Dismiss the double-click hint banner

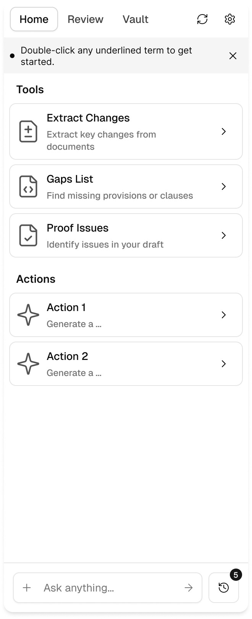[x=233, y=56]
